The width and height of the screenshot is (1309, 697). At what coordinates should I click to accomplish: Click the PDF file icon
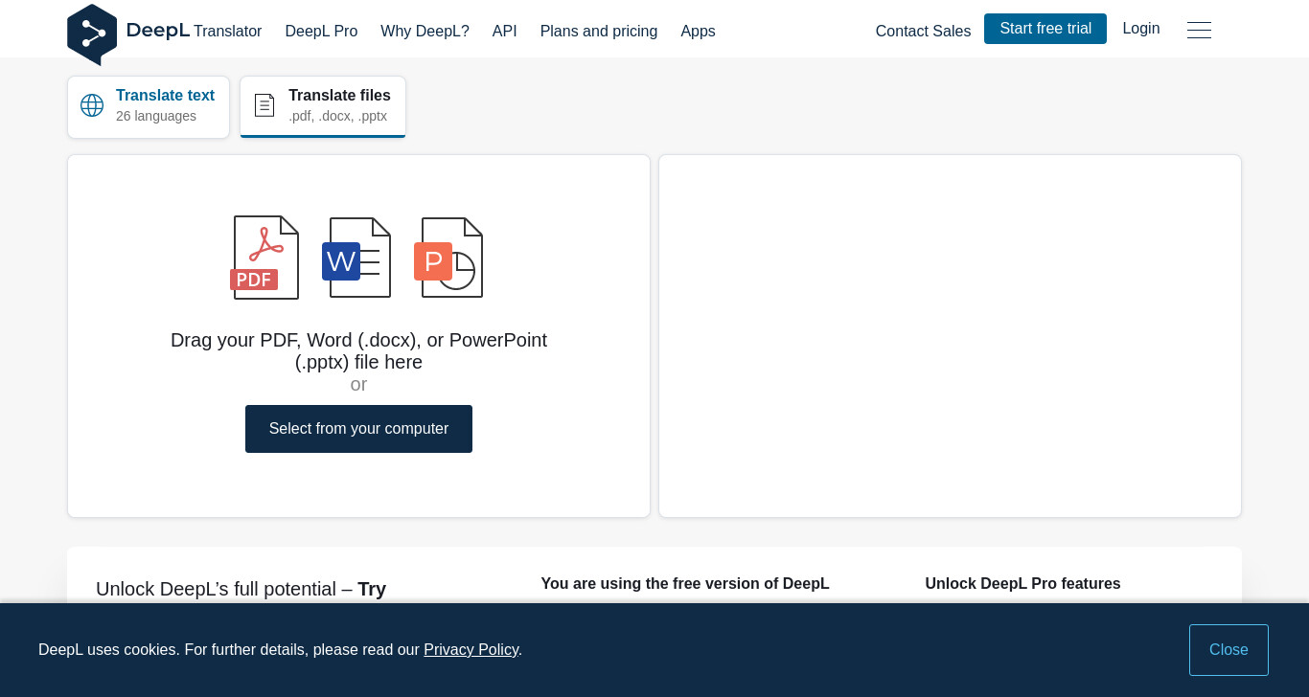[x=264, y=258]
